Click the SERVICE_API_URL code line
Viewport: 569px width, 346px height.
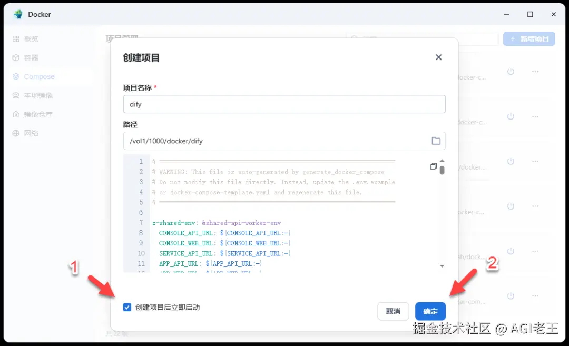coord(224,253)
